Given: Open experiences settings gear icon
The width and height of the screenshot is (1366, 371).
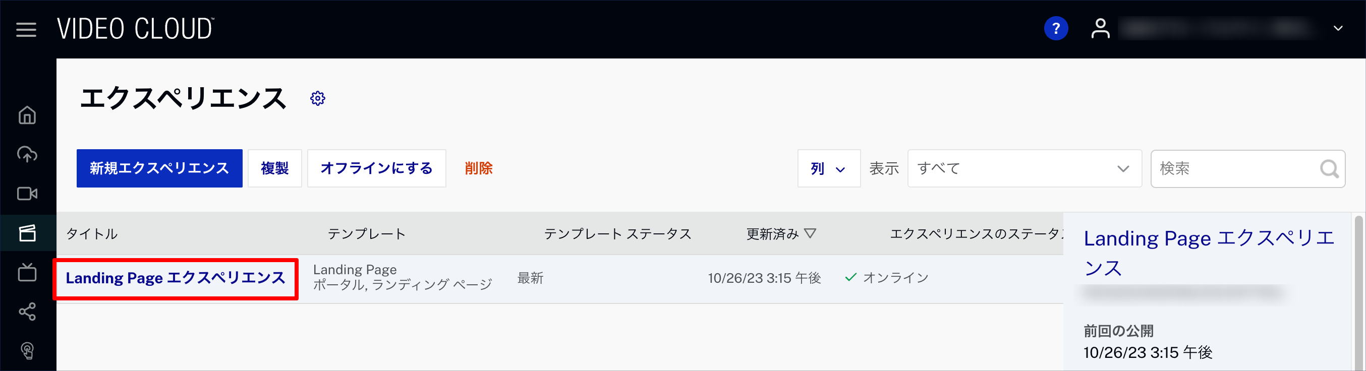Looking at the screenshot, I should pos(318,98).
